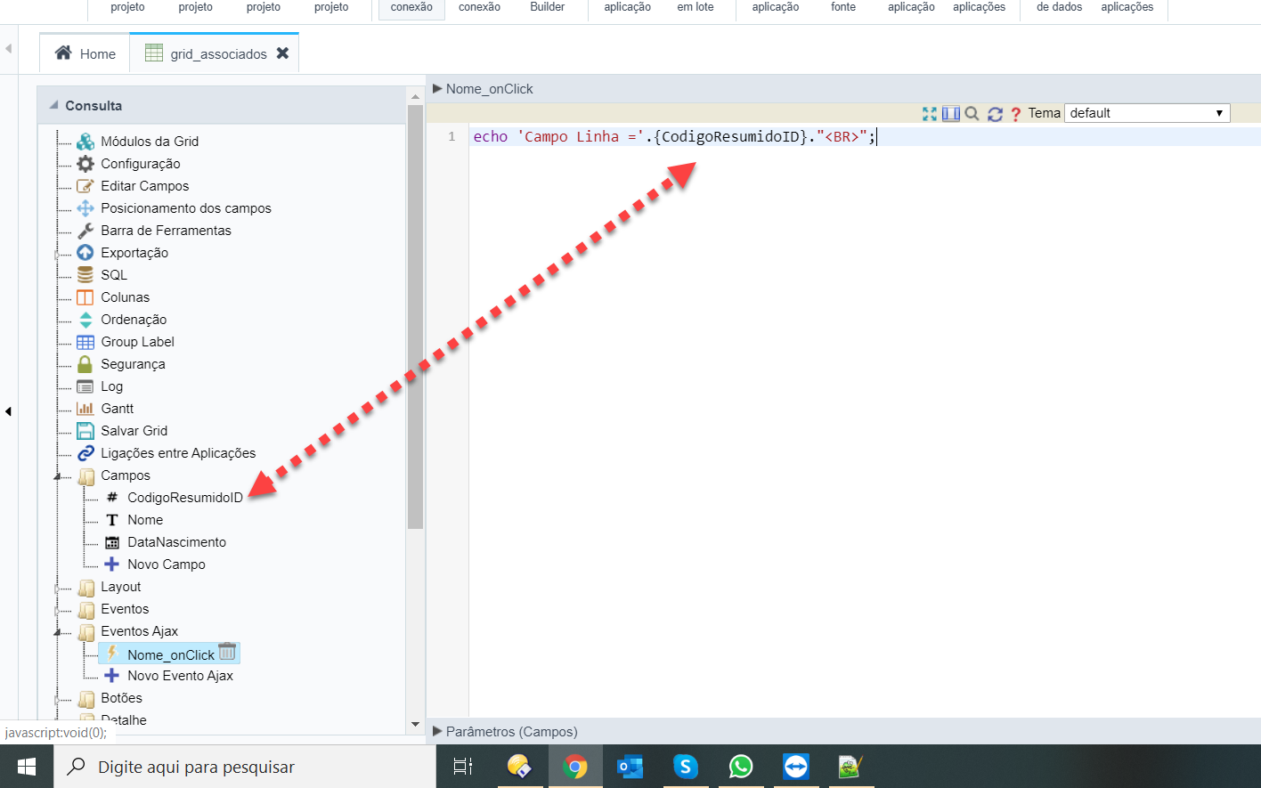
Task: Click the de dados toolbar item
Action: click(x=1060, y=7)
